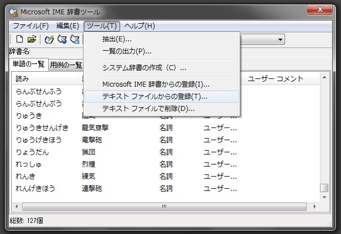Click the vertical scrollbar thumb
Image resolution: width=341 pixels, height=234 pixels.
pos(324,188)
